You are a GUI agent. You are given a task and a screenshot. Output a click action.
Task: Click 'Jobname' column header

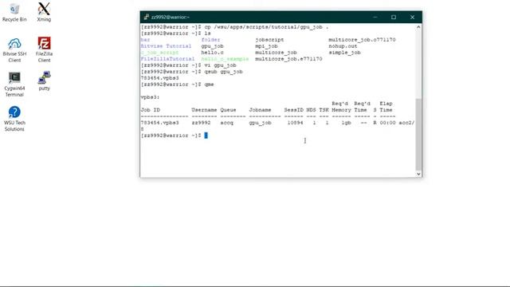[x=260, y=110]
